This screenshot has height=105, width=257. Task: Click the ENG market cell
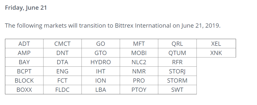pyautogui.click(x=62, y=71)
